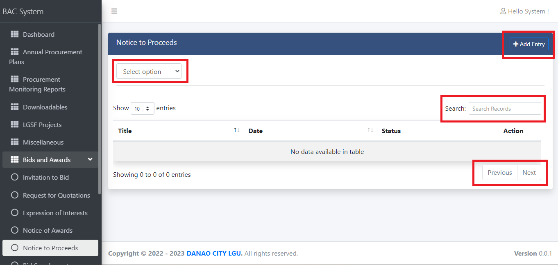The height and width of the screenshot is (265, 558).
Task: Collapse the Bids and Awards chevron
Action: (x=90, y=160)
